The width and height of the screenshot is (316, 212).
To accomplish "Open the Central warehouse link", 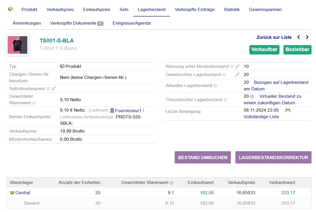I will tap(23, 193).
